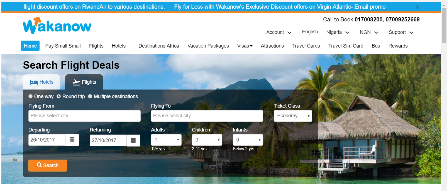The width and height of the screenshot is (447, 191).
Task: Open the Account menu
Action: (279, 32)
